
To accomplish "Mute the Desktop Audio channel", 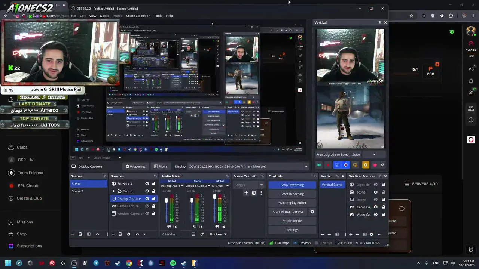I will point(169,226).
